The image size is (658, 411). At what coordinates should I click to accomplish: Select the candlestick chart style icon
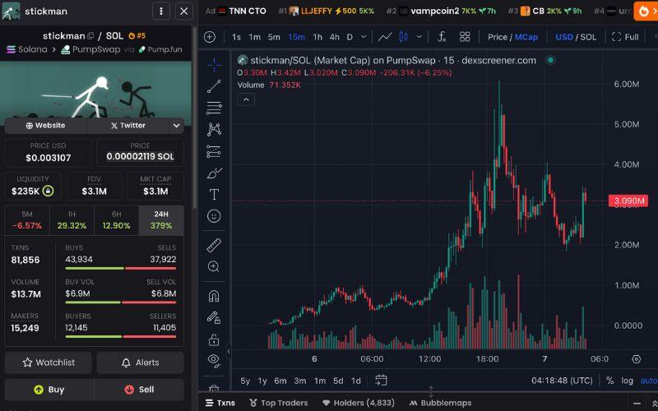(x=403, y=37)
